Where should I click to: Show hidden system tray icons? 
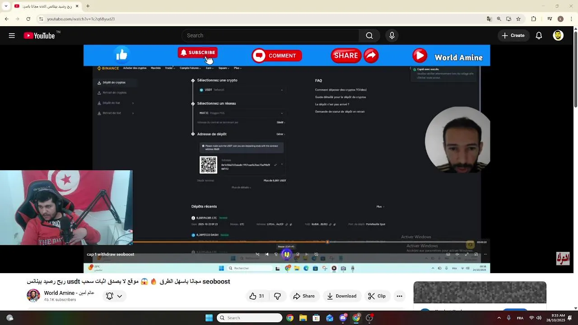point(499,318)
